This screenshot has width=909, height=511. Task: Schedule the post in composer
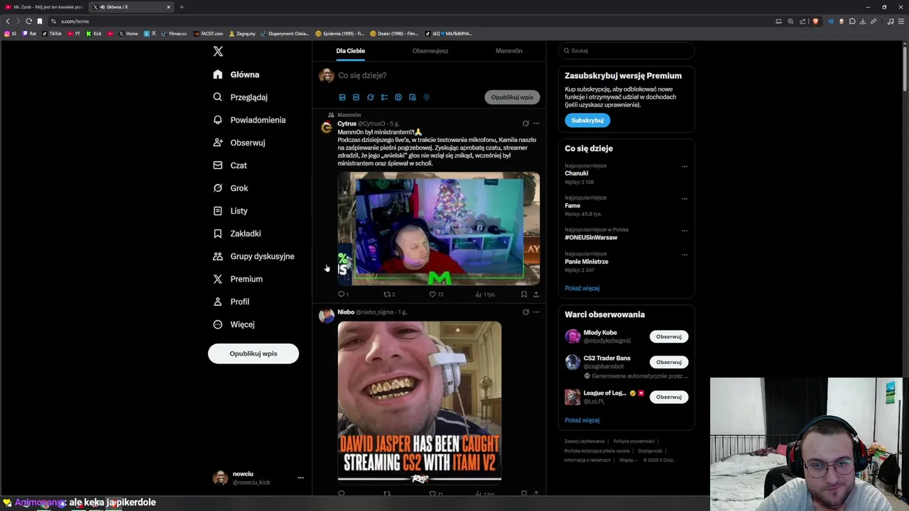[413, 97]
